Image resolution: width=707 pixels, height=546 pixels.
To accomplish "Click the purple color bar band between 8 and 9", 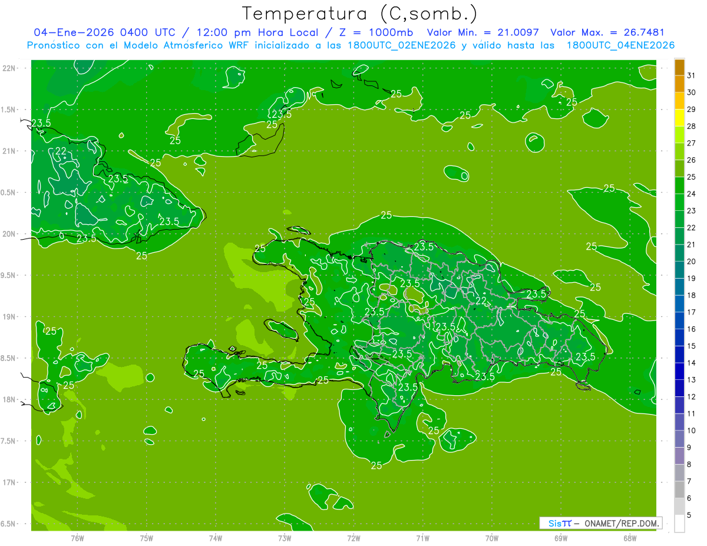I will 679,456.
